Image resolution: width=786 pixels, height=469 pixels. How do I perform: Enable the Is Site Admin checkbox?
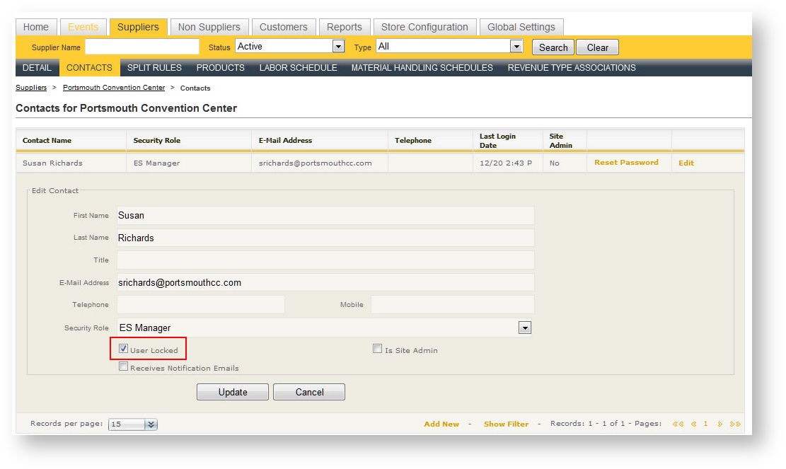click(378, 349)
